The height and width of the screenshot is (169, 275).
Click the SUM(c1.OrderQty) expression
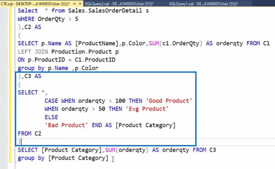point(176,44)
